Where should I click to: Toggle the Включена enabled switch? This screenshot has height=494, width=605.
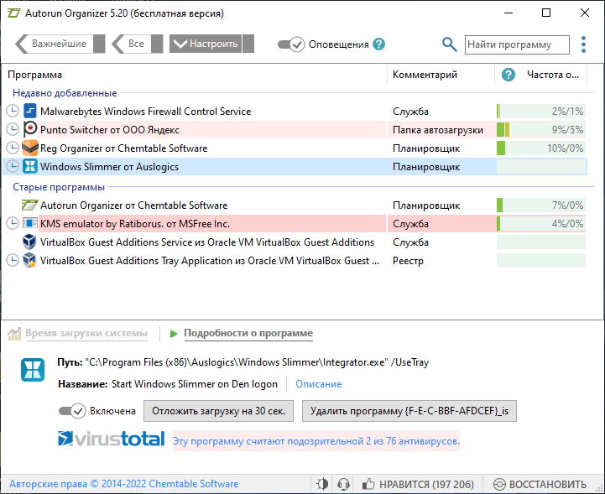[72, 411]
